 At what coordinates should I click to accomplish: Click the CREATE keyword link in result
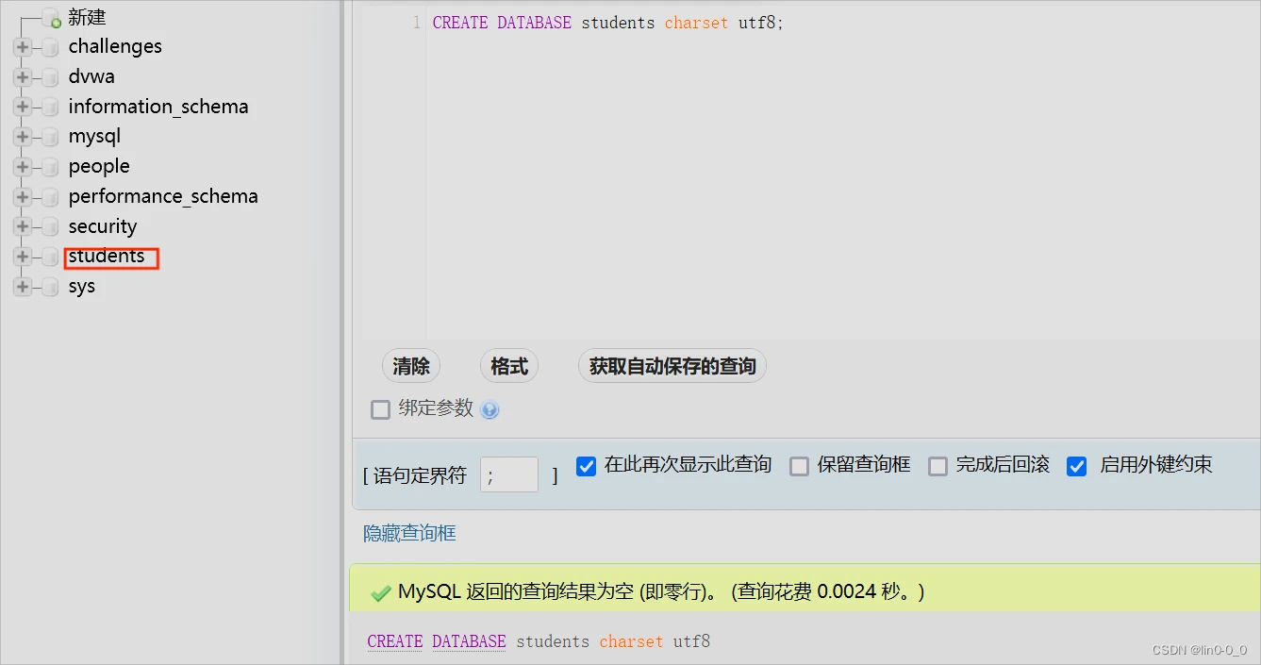(395, 641)
